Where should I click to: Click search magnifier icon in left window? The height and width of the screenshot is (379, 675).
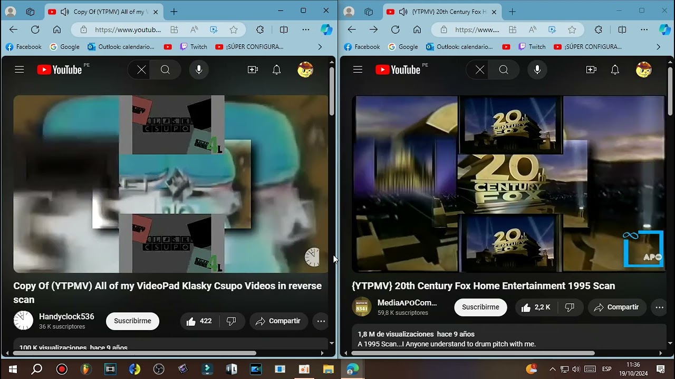coord(166,69)
